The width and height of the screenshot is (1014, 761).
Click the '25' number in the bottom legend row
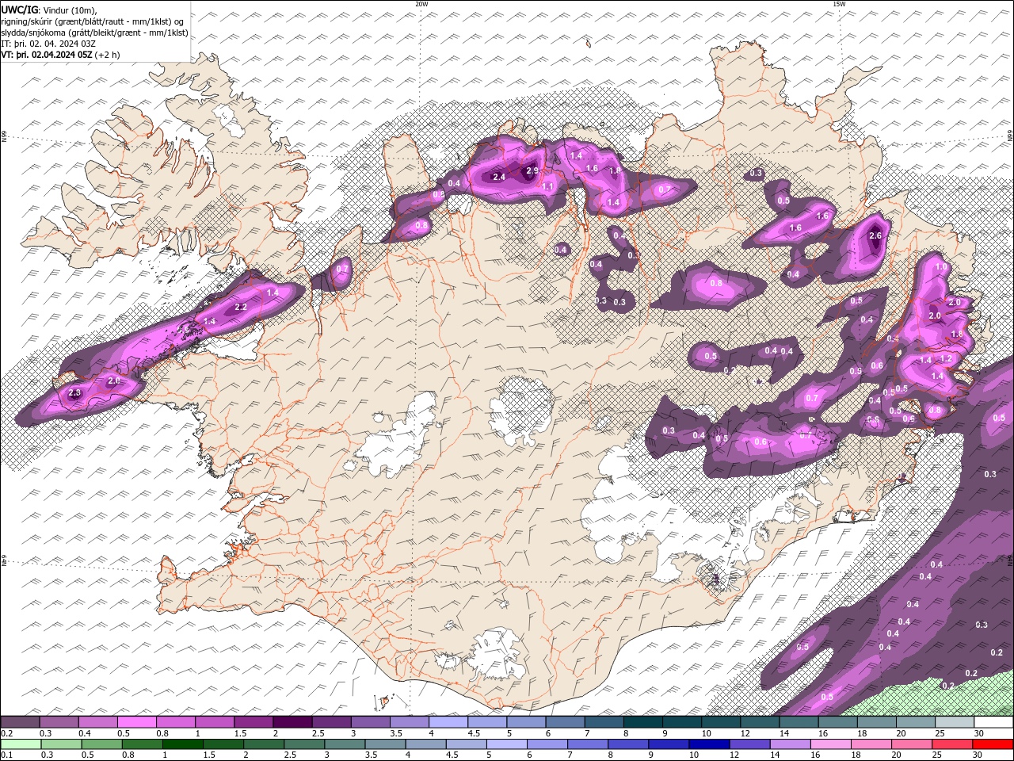[x=936, y=755]
